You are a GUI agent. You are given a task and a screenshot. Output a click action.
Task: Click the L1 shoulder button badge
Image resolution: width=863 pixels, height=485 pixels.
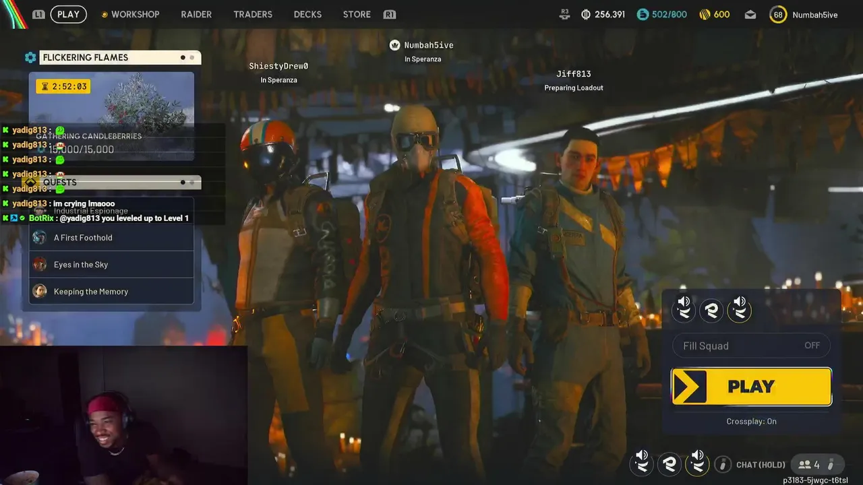click(x=38, y=14)
